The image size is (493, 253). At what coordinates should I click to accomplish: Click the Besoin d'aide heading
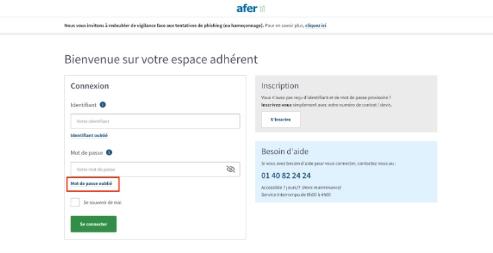[285, 152]
